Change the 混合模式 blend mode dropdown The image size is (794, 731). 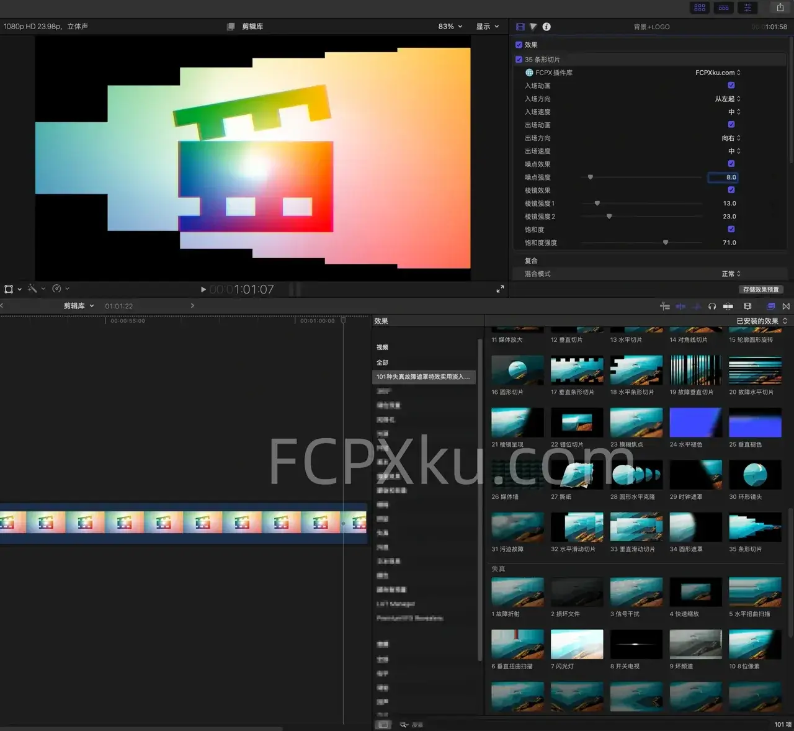click(731, 274)
